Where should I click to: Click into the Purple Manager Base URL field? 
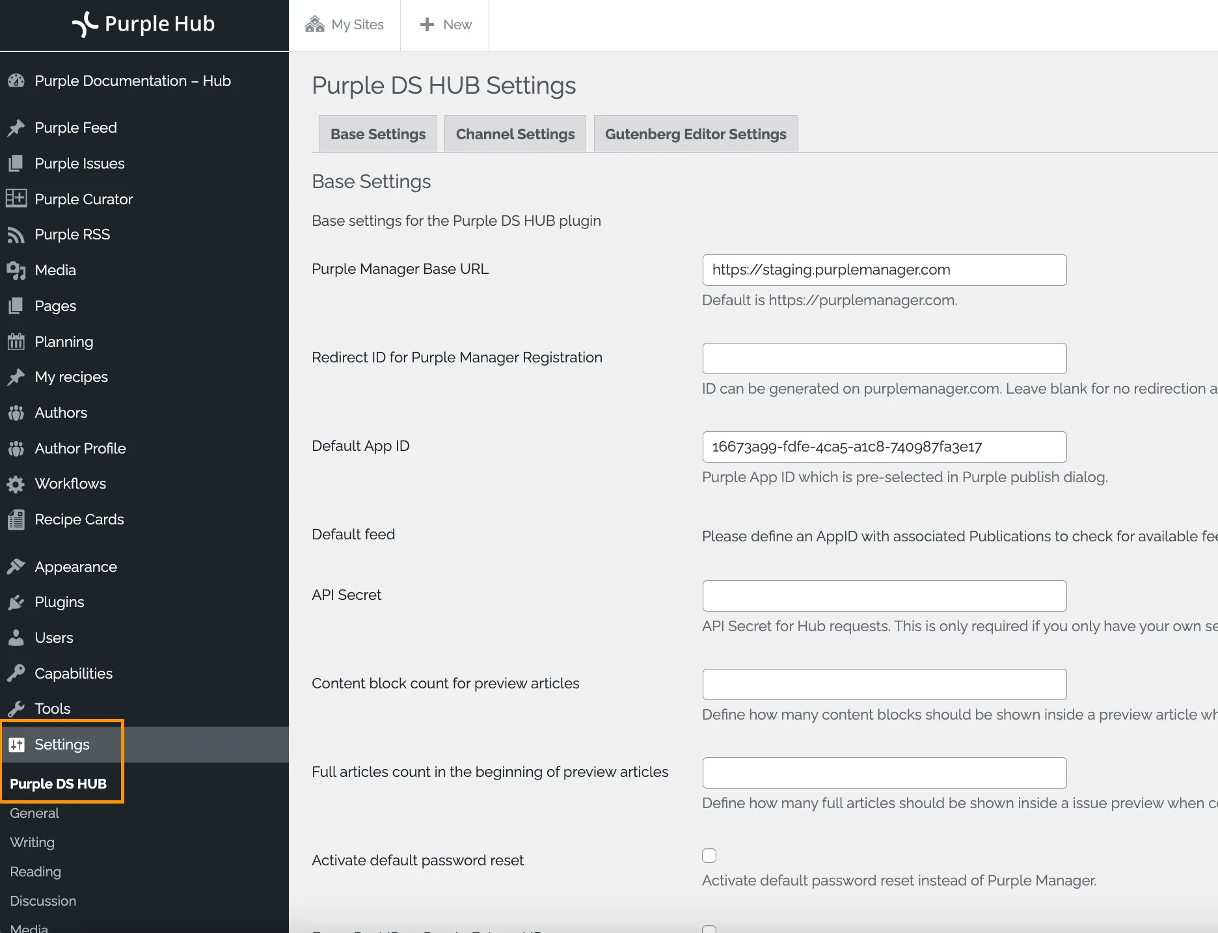(x=885, y=270)
